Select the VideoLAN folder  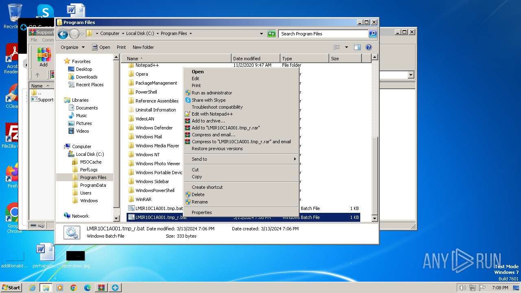click(x=141, y=119)
